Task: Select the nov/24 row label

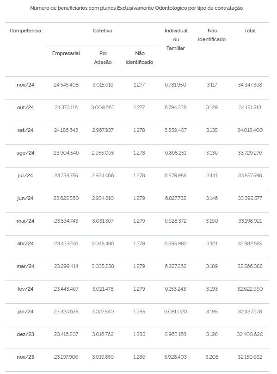Action: click(x=25, y=85)
